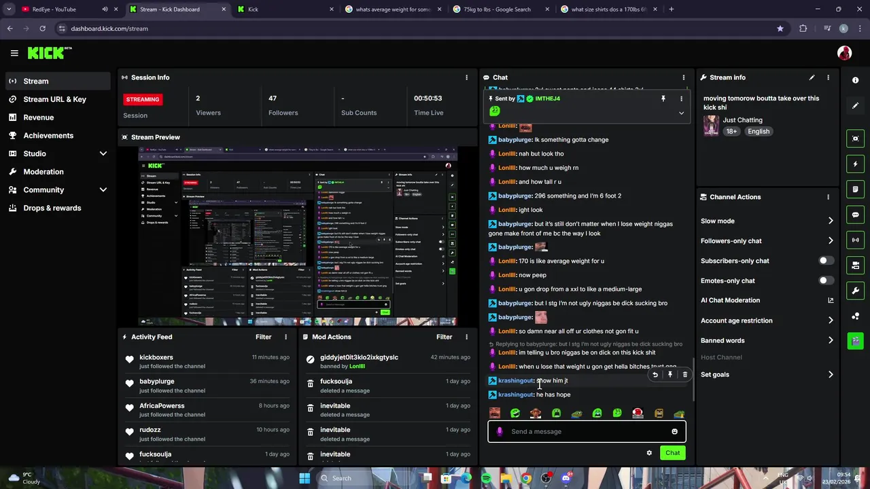The image size is (870, 489).
Task: Expand the pinned message chevron
Action: point(681,113)
